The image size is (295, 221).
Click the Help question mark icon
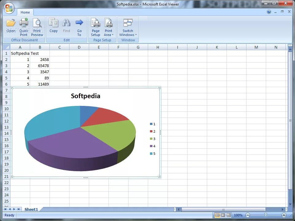pyautogui.click(x=269, y=11)
